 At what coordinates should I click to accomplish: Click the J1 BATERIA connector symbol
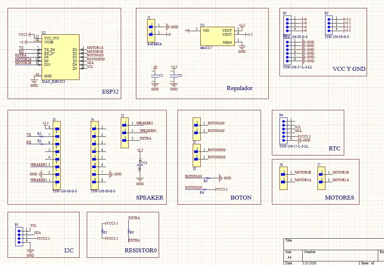click(151, 31)
